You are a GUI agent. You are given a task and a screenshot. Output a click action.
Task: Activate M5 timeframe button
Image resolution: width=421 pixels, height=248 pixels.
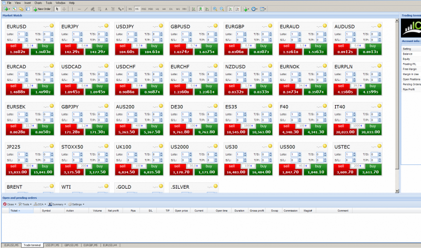(x=137, y=9)
